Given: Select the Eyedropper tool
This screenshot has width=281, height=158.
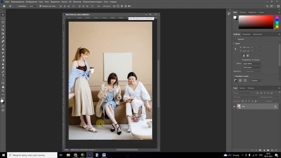Looking at the screenshot, I should click(3, 37).
